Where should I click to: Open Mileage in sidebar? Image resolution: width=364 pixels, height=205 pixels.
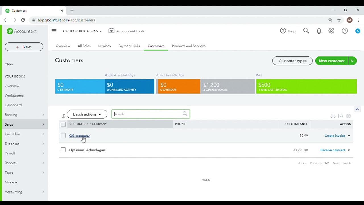click(11, 182)
